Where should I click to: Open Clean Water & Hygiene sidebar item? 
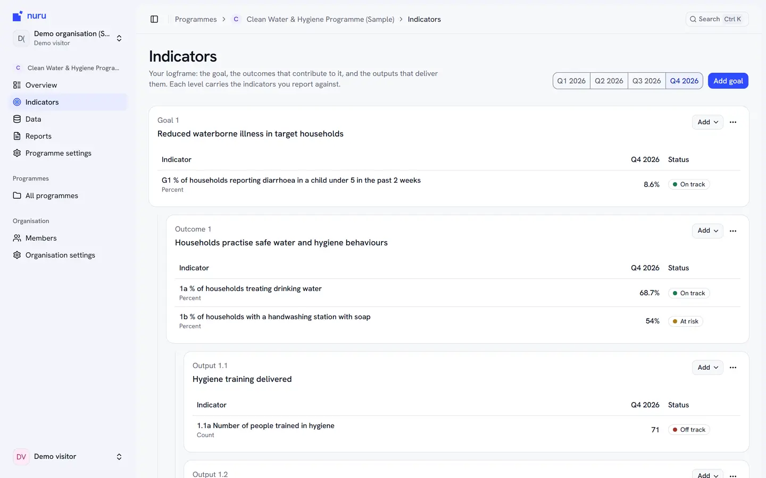point(68,68)
